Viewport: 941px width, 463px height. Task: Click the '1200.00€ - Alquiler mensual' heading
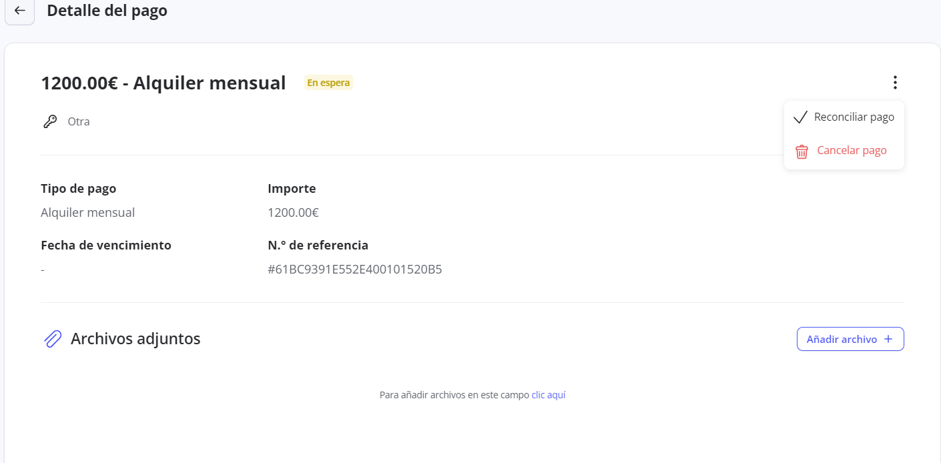(x=164, y=83)
